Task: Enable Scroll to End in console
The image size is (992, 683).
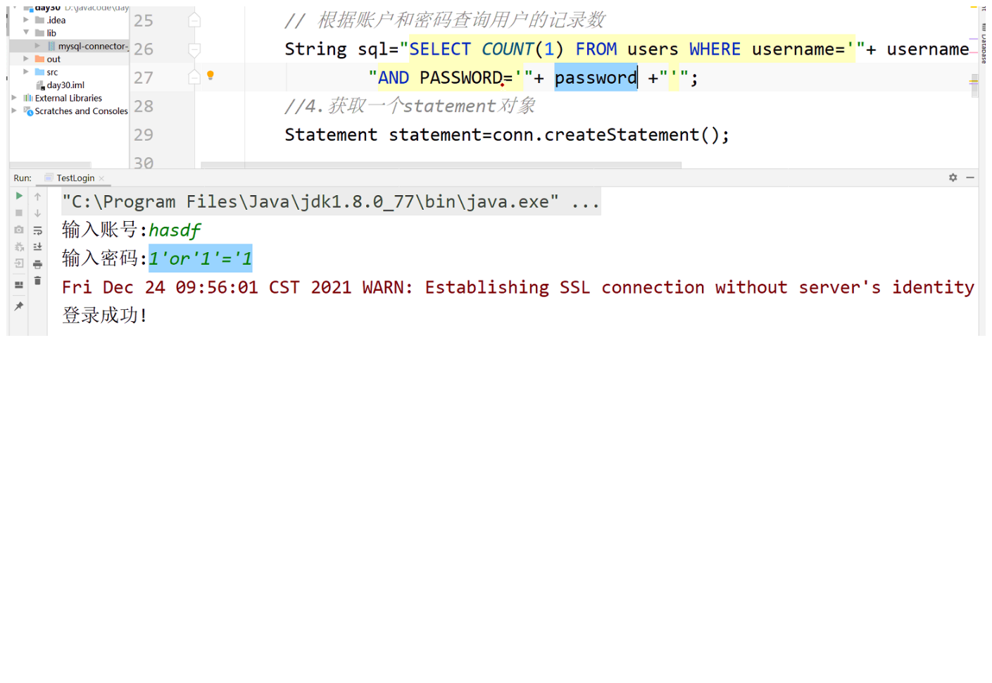Action: click(37, 246)
